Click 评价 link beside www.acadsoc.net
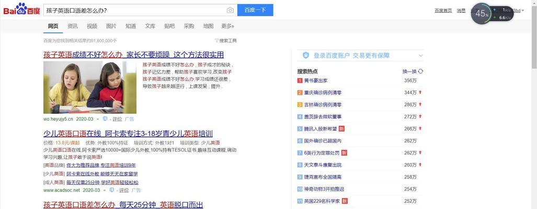This screenshot has width=537, height=209. pyautogui.click(x=123, y=190)
